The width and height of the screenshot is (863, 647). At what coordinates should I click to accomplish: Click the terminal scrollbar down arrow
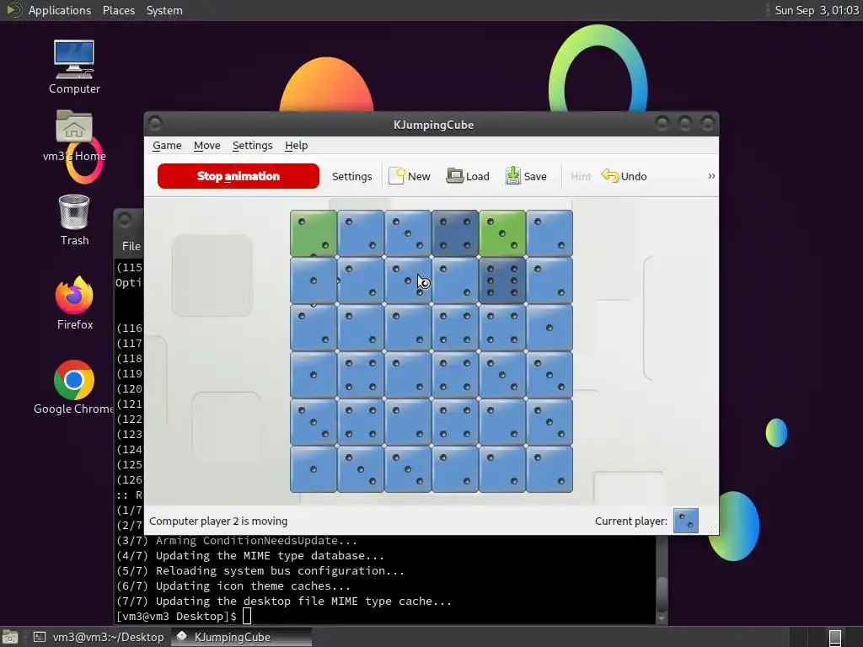662,618
